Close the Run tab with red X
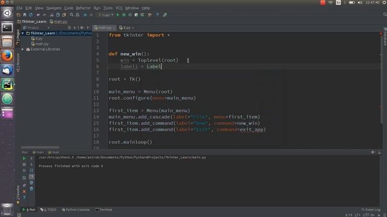The image size is (387, 217). point(24,192)
